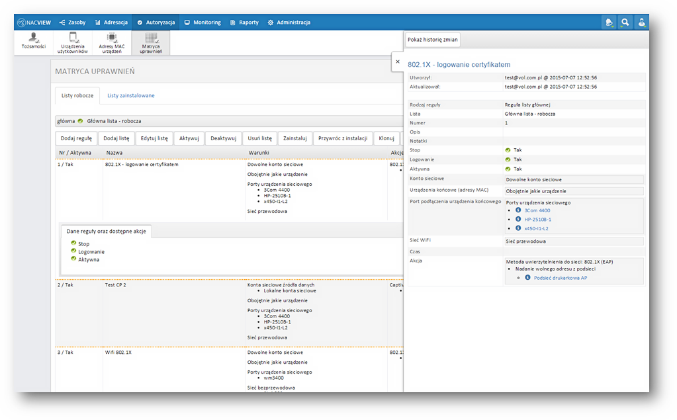Click Obojętnie jakie urządzenie field in details
Image resolution: width=677 pixels, height=420 pixels.
point(574,191)
